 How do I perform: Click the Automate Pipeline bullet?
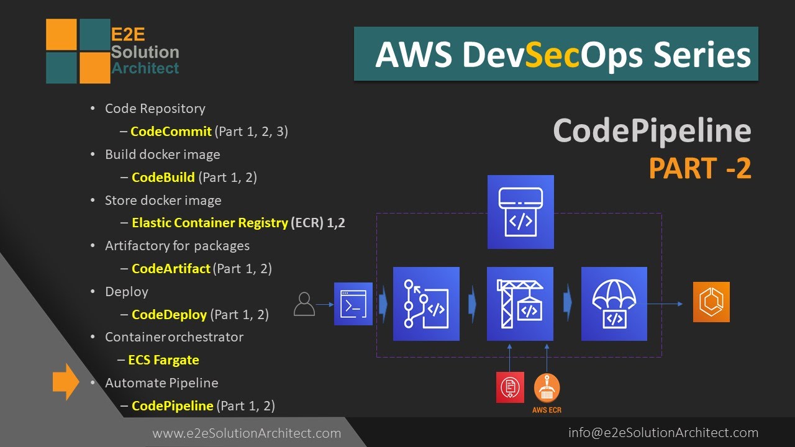pos(161,383)
